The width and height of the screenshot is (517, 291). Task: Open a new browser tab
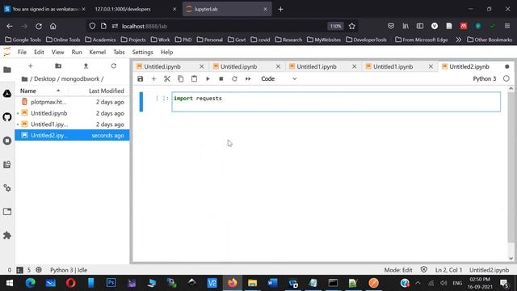coord(280,9)
